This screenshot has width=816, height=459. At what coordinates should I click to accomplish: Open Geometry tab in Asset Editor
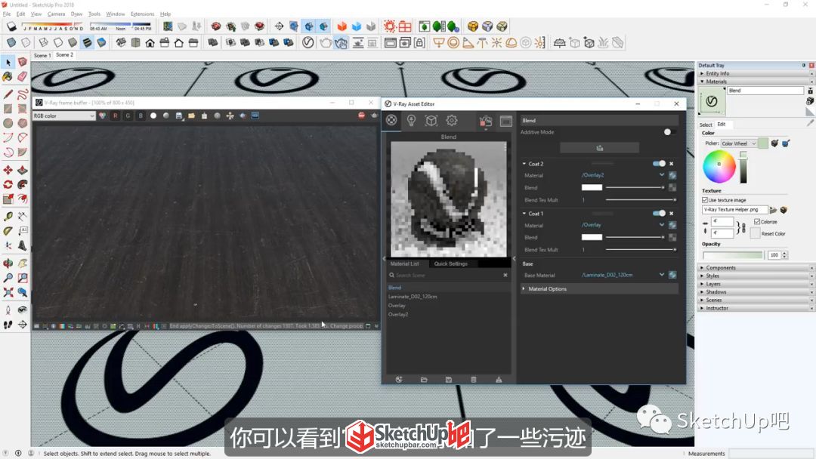click(x=431, y=121)
